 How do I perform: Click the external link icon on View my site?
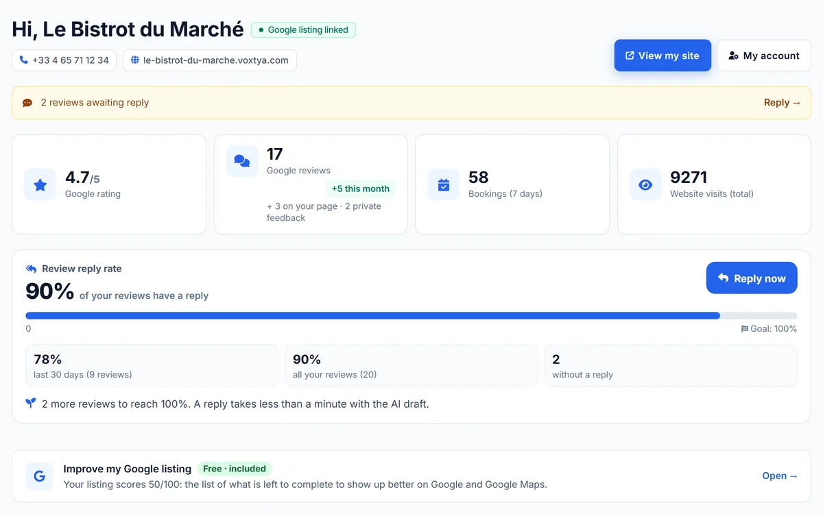pyautogui.click(x=629, y=56)
